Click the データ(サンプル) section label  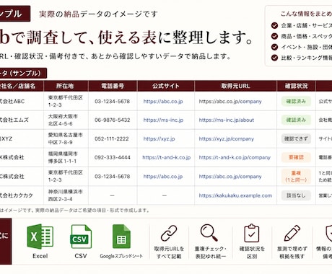tap(23, 74)
